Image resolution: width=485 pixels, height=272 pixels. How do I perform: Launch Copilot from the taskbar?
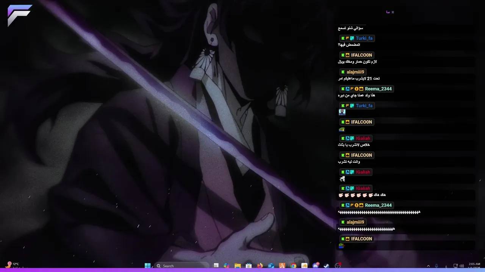227,266
